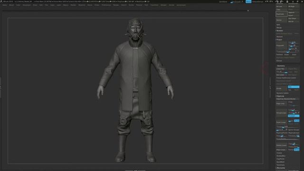Click the QuickSave button

223,1
